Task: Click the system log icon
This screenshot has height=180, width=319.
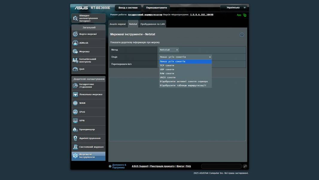Action: click(x=75, y=147)
